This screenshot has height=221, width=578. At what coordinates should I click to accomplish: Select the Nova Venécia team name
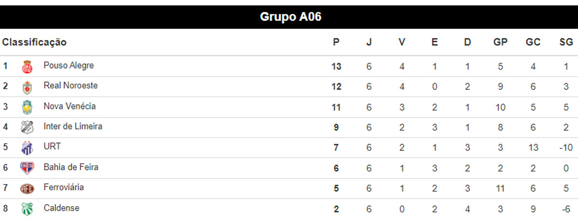pyautogui.click(x=70, y=106)
